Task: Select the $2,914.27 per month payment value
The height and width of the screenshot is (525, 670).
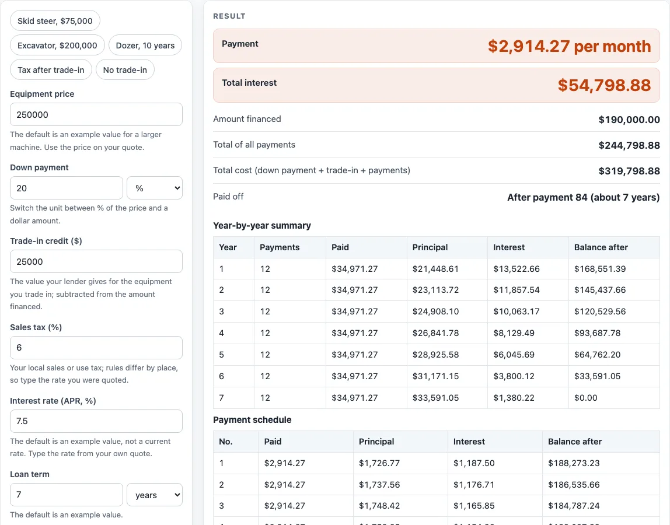Action: 569,46
